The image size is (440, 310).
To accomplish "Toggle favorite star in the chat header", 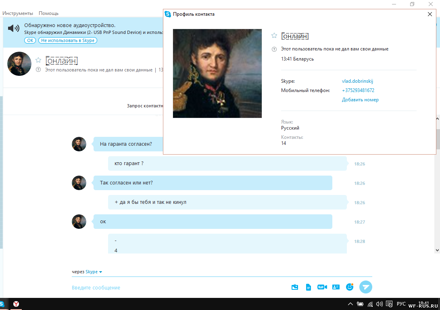I will pyautogui.click(x=38, y=60).
